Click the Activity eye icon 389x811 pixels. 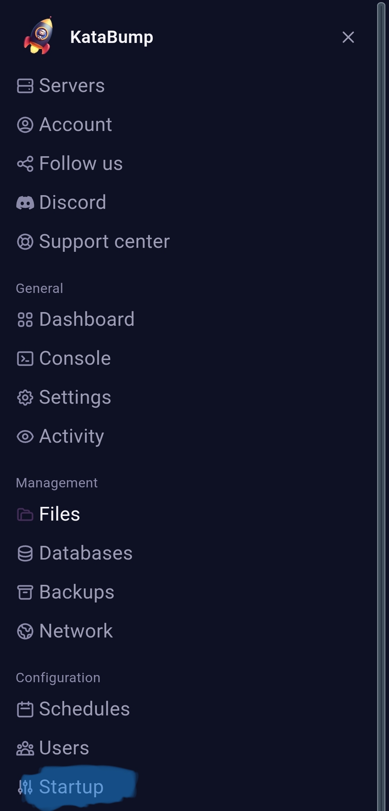[25, 437]
